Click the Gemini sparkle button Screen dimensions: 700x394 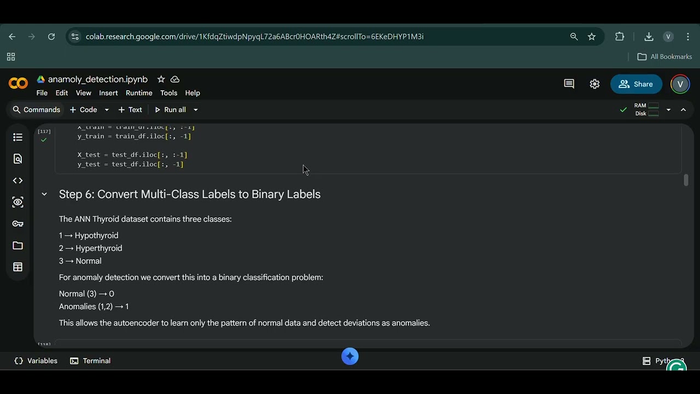tap(350, 356)
